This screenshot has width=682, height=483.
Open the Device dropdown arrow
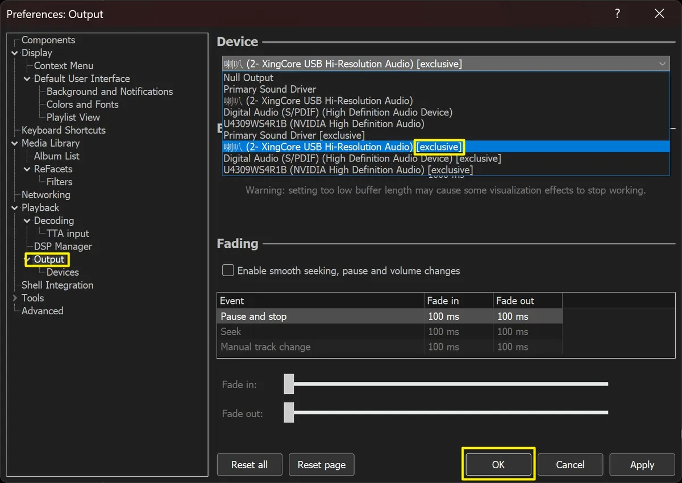(x=662, y=64)
